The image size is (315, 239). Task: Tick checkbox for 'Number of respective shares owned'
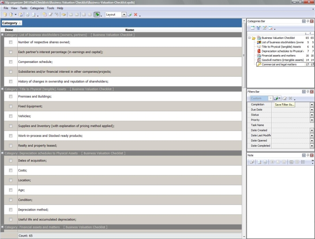[x=11, y=42]
